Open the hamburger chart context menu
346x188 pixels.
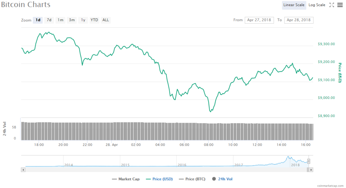pos(340,5)
